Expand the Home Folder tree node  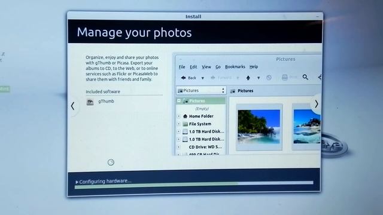tap(179, 116)
